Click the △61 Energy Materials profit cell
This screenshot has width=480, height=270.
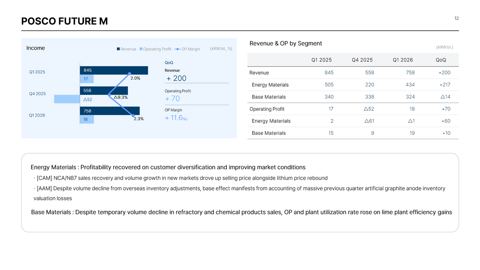pyautogui.click(x=369, y=121)
